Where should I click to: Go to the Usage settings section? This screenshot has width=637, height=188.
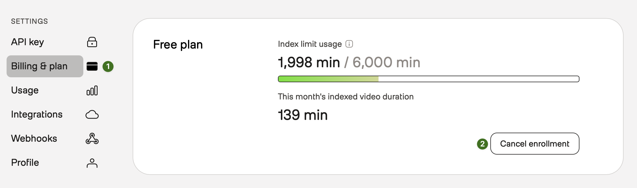[25, 90]
